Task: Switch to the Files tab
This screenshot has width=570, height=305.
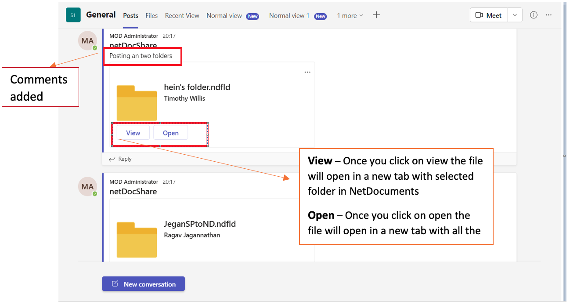Action: point(152,15)
